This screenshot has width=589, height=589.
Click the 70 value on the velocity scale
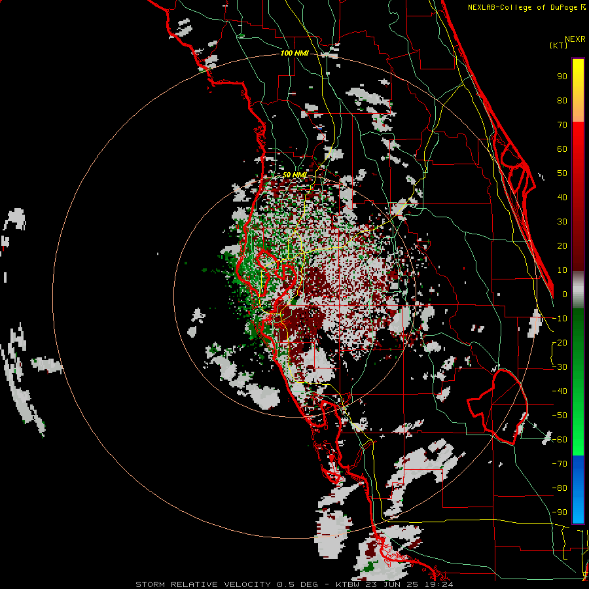click(x=562, y=125)
